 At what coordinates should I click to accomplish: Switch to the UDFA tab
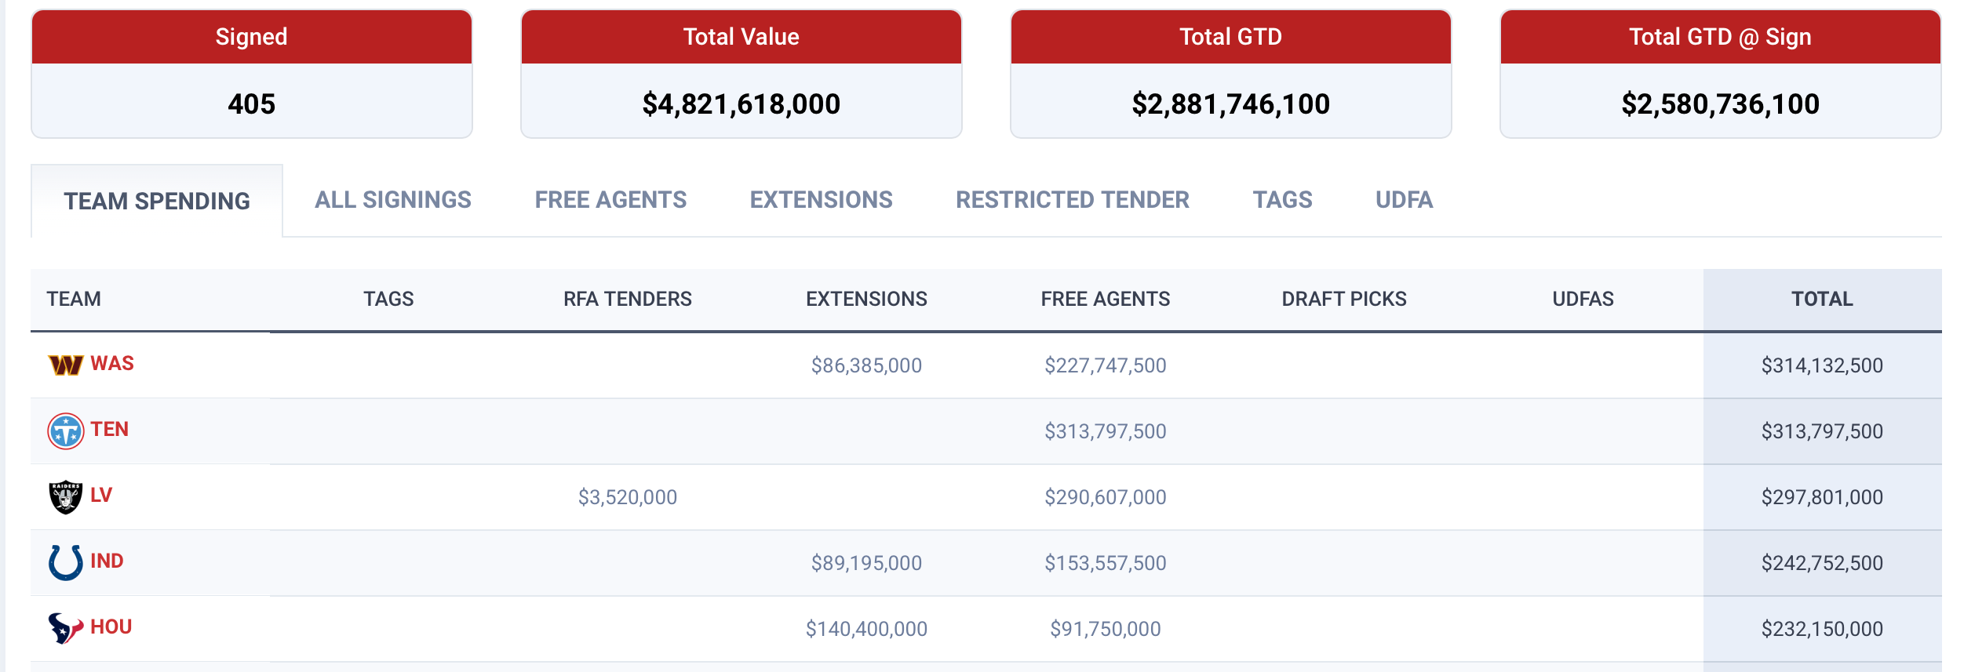coord(1404,200)
